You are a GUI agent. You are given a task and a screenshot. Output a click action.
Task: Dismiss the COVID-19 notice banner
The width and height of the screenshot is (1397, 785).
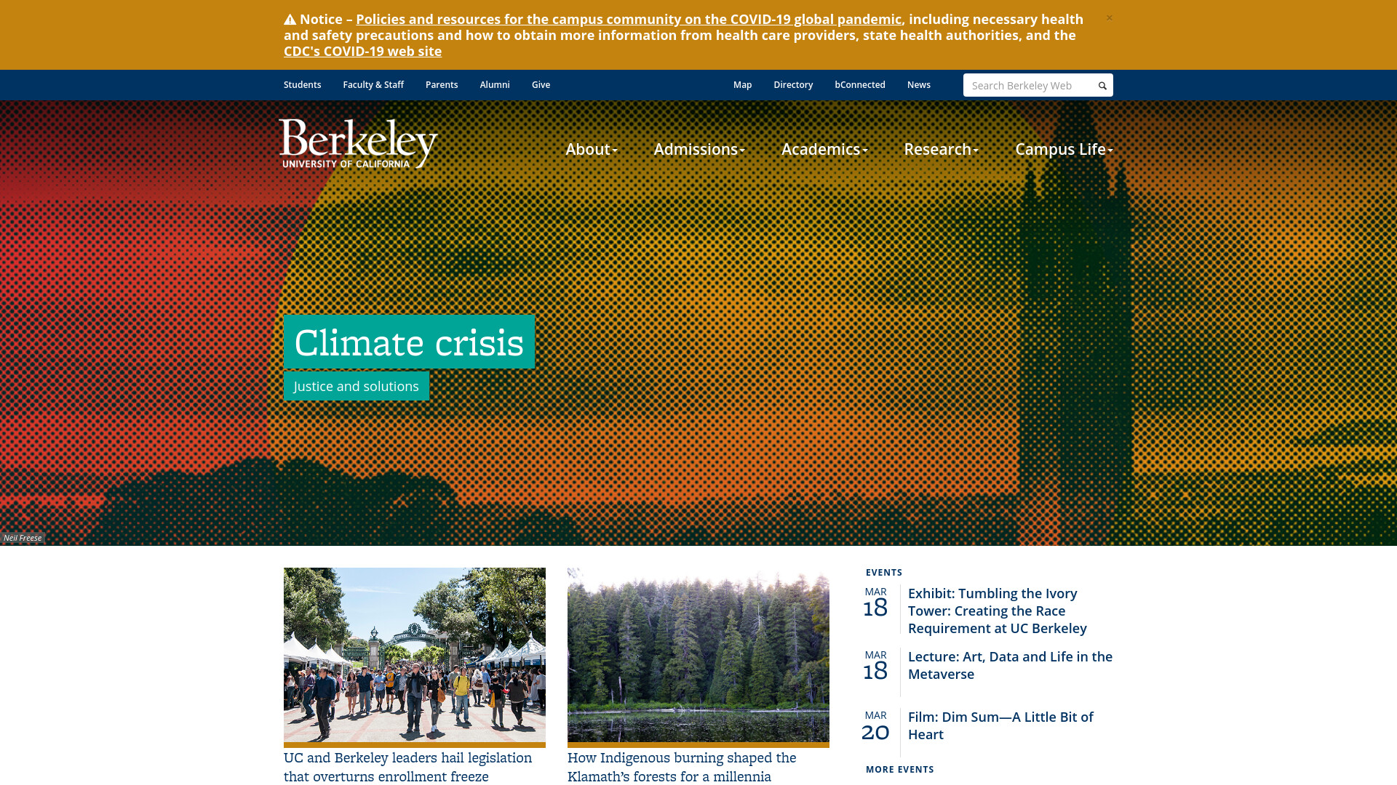(1109, 18)
